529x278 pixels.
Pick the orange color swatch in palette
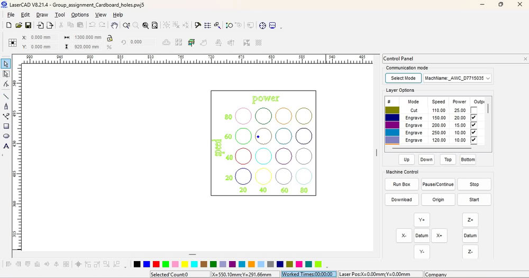pos(251,264)
